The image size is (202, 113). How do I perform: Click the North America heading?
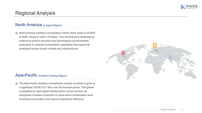(x=29, y=25)
